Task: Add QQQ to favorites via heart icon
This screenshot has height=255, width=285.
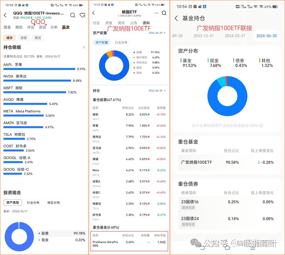Action: pyautogui.click(x=82, y=15)
